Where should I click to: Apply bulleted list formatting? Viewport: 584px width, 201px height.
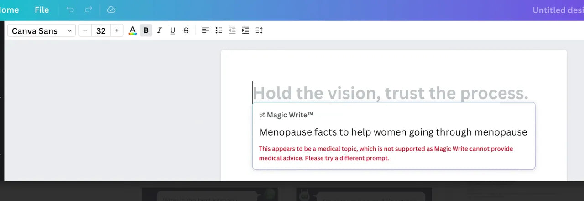tap(219, 30)
